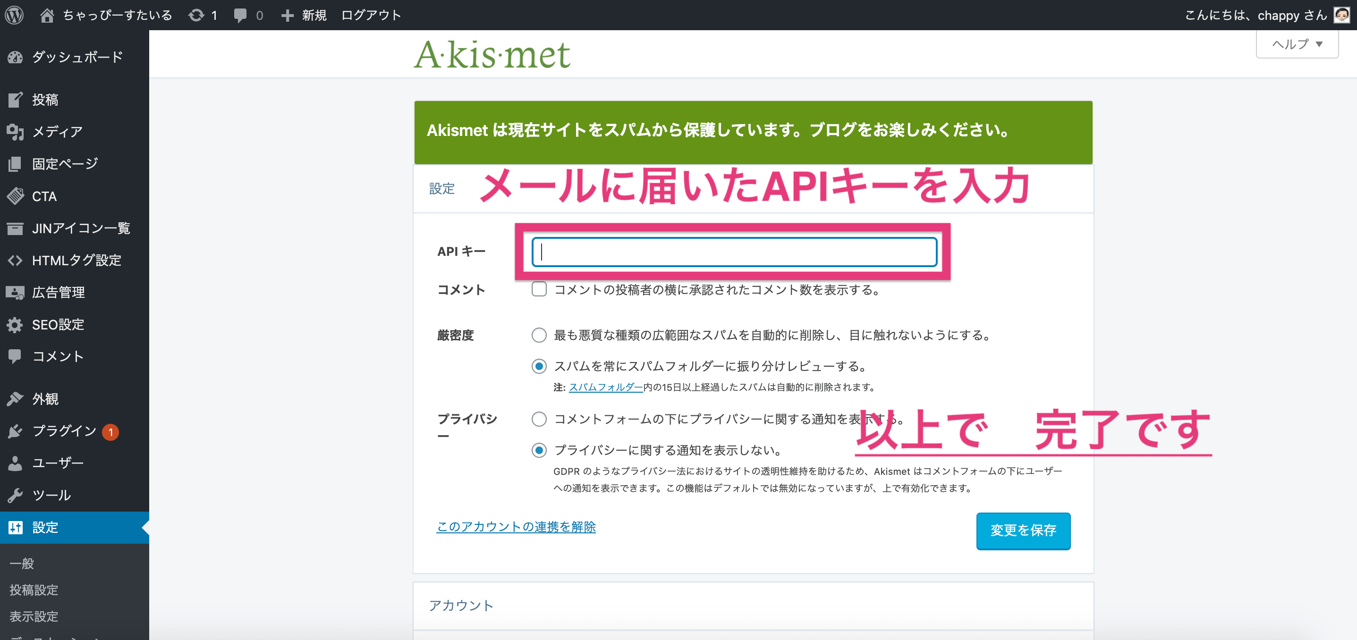1357x640 pixels.
Task: Open the スパムフォルダー link
Action: pos(606,387)
